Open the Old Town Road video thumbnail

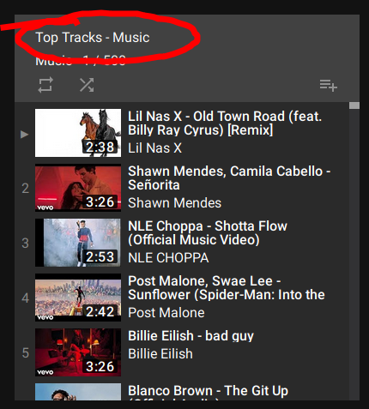(78, 133)
